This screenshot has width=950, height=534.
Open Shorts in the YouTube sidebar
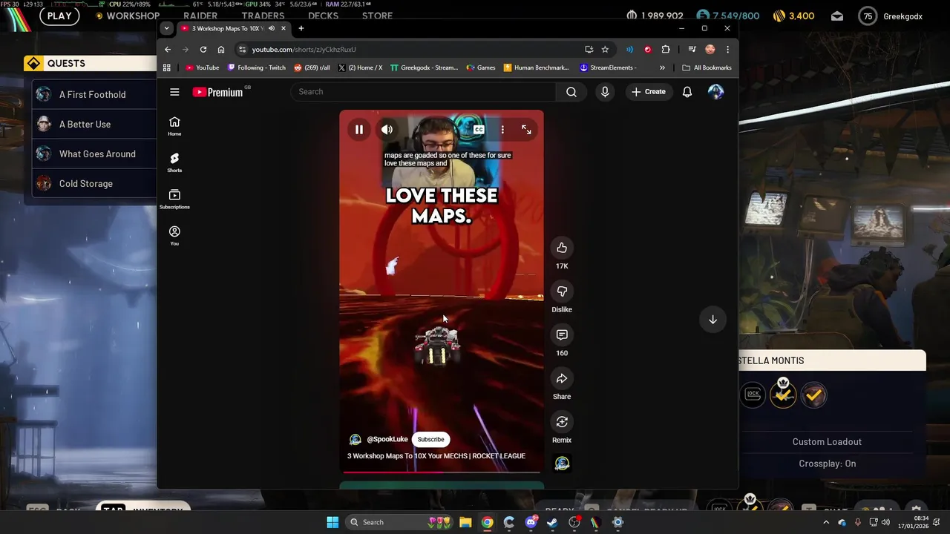point(174,162)
